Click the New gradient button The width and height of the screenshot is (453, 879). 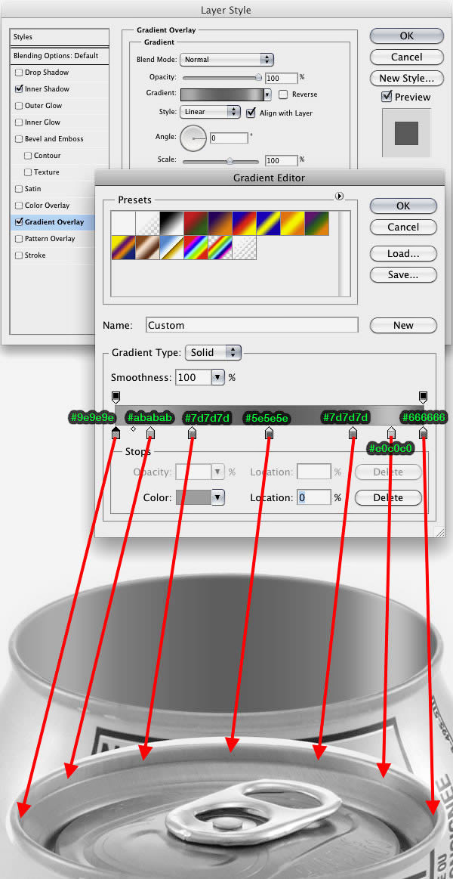coord(403,325)
